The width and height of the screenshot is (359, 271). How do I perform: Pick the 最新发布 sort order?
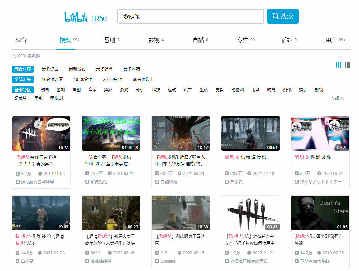click(x=77, y=69)
